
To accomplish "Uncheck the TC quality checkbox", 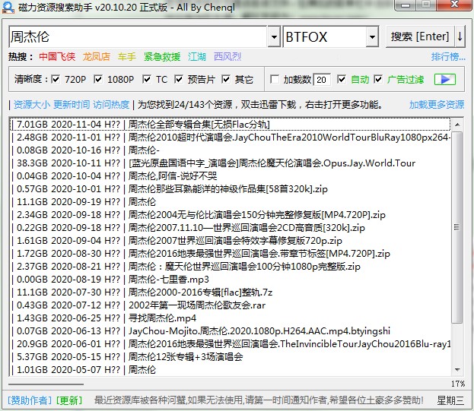I will click(147, 79).
